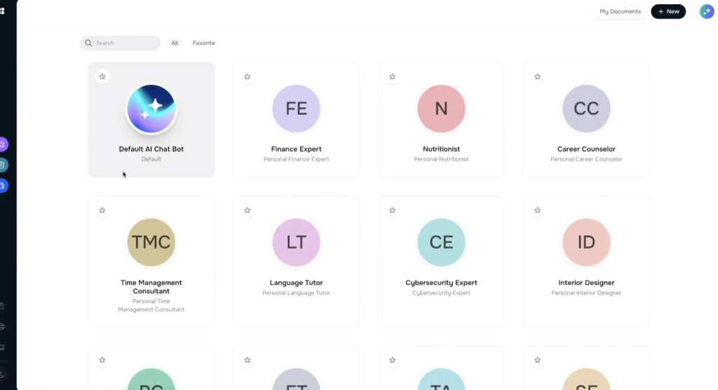Switch to the All filter tab
718x390 pixels.
click(175, 43)
